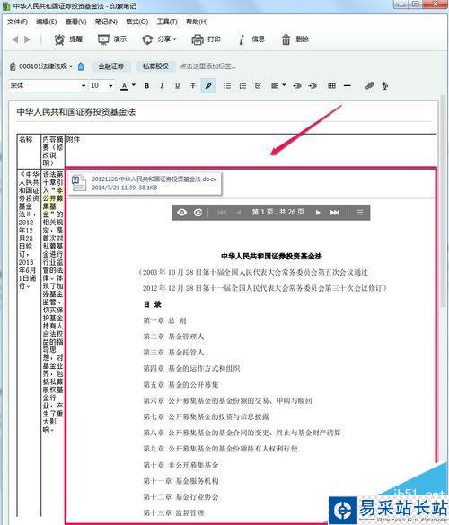
Task: Click the 第十章 非公开募集基金 line
Action: 180,465
